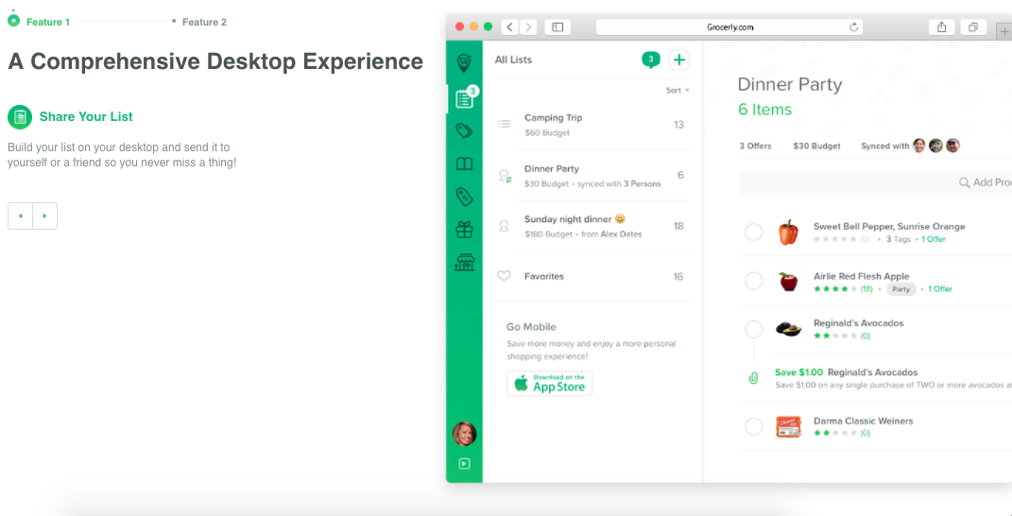Open the recipe book icon in sidebar
The image size is (1012, 516).
point(464,164)
